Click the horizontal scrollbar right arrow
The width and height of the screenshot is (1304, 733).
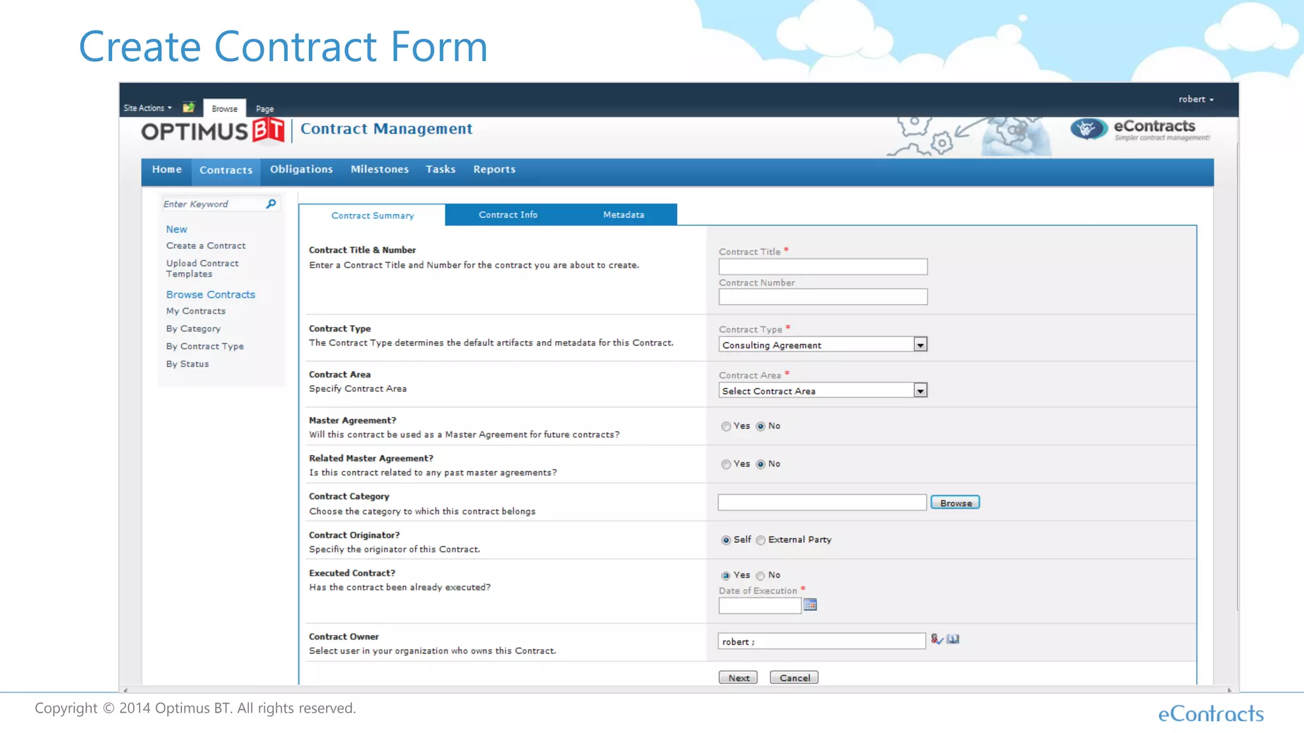1230,690
